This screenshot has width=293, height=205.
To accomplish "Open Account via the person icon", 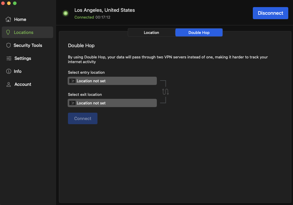I will [9, 84].
